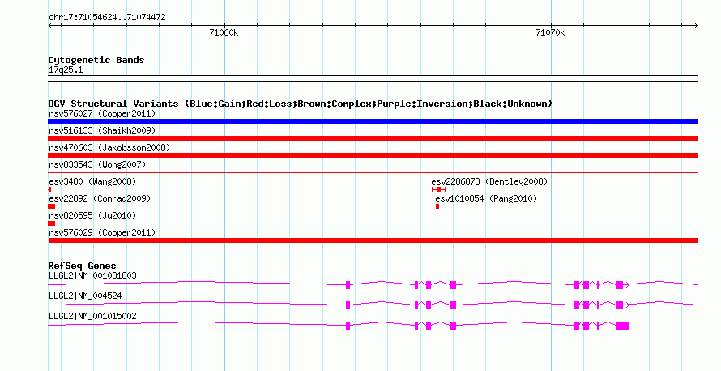The image size is (721, 371).
Task: Click the Cytogenetic Bands track title
Action: [x=96, y=60]
